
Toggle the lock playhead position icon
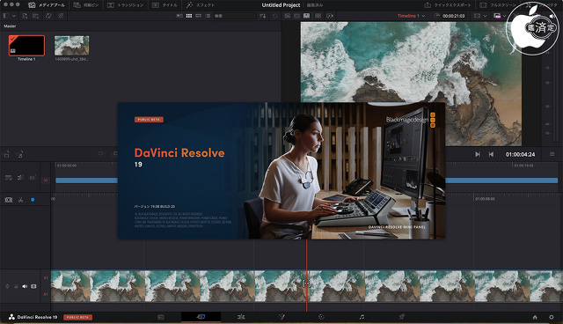tap(33, 178)
